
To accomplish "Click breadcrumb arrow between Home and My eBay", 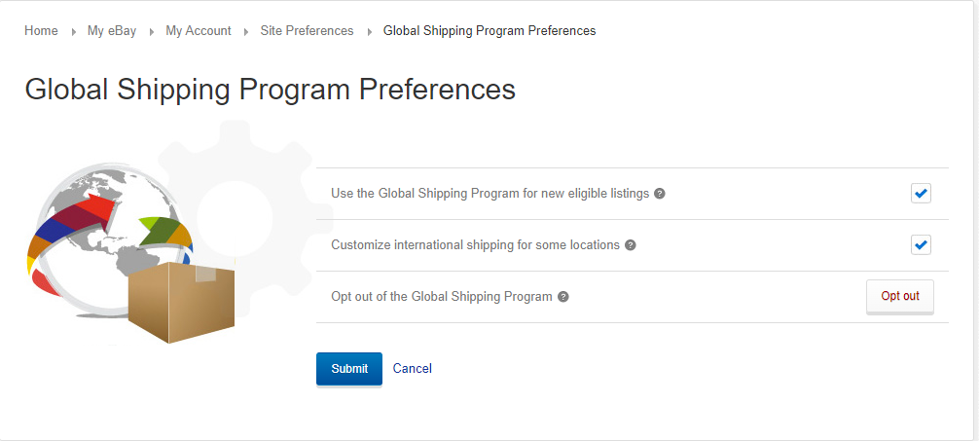I will (x=74, y=31).
